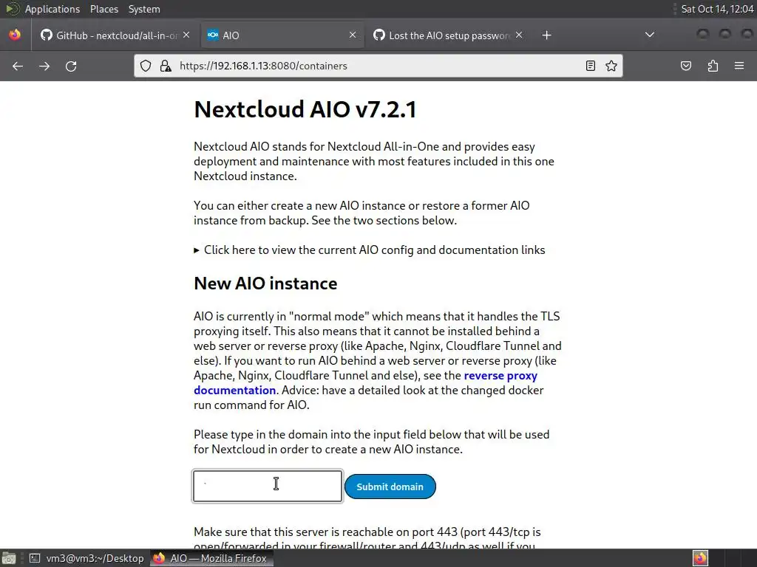Go forward with the forward arrow
Image resolution: width=757 pixels, height=567 pixels.
(x=44, y=66)
